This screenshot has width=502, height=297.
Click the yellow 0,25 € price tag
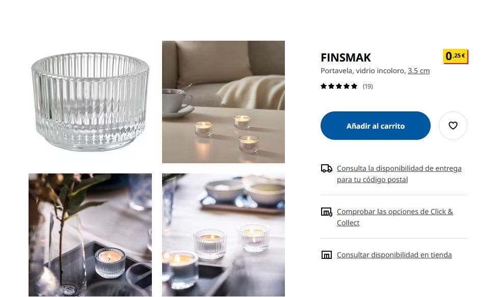tap(455, 56)
